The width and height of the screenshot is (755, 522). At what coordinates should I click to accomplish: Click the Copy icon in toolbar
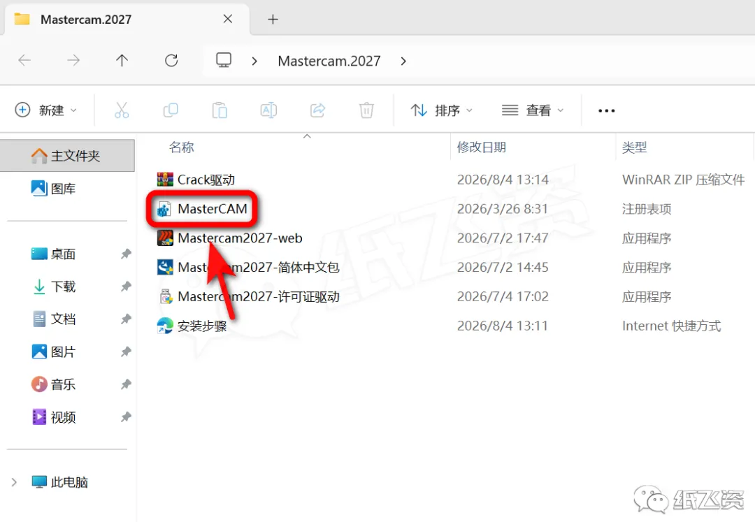171,110
